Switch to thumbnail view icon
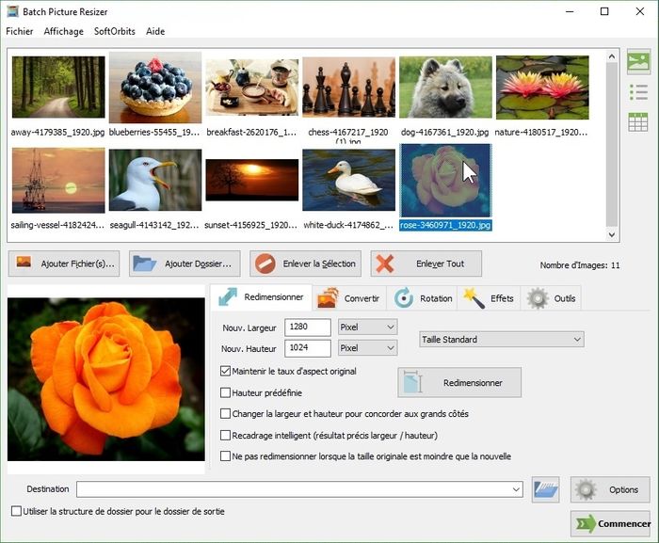The width and height of the screenshot is (659, 543). click(638, 62)
